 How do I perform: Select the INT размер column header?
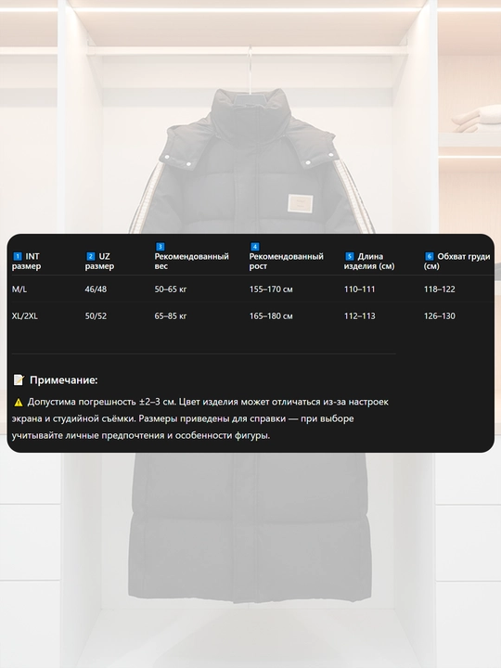(x=26, y=261)
